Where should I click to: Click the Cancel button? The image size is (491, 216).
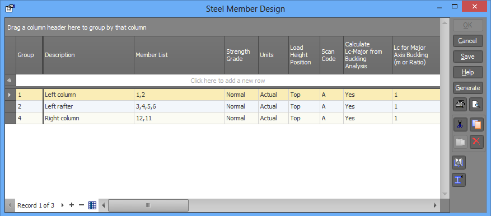(468, 41)
